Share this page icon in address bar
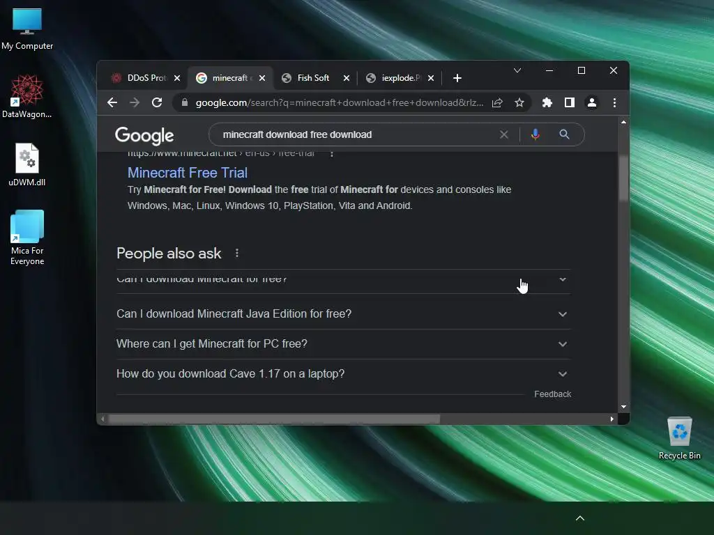The width and height of the screenshot is (714, 535). [x=497, y=103]
